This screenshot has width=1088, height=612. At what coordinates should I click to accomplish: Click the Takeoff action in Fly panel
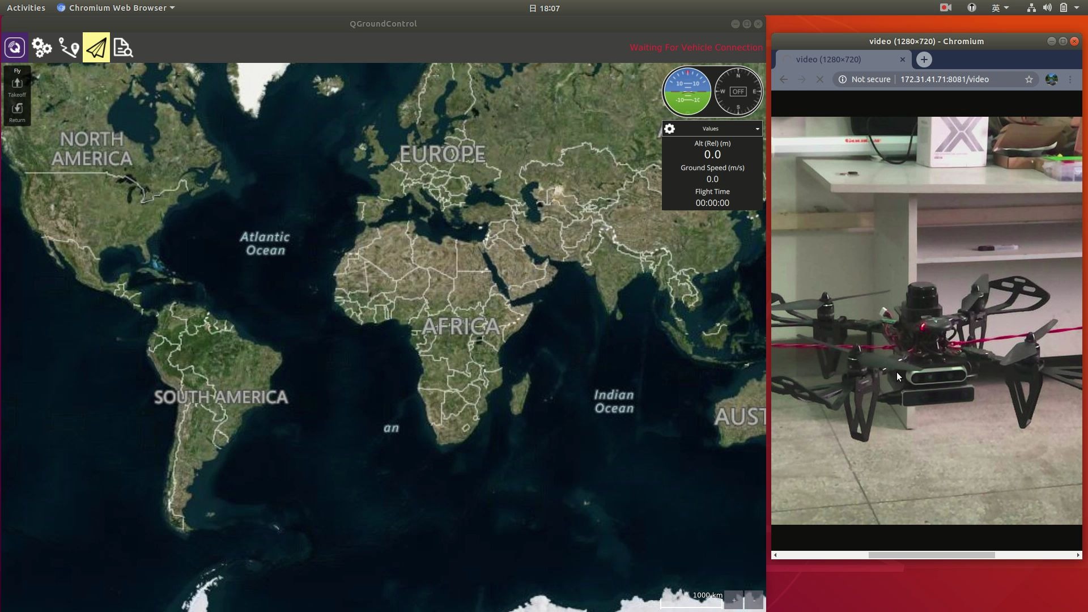(17, 87)
